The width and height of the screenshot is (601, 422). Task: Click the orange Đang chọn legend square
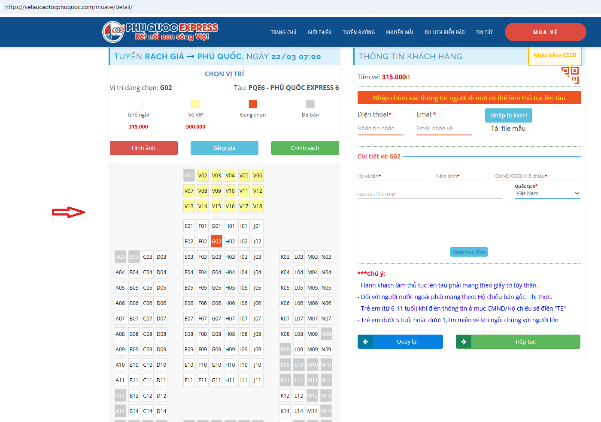tap(253, 104)
